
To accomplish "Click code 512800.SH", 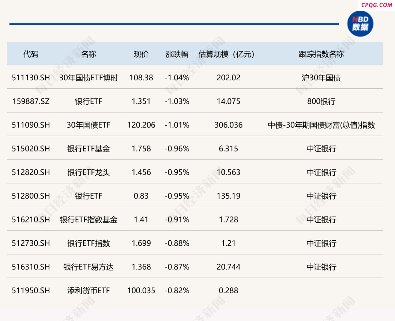I will [x=31, y=196].
